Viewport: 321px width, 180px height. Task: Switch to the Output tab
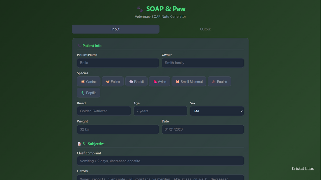[205, 29]
